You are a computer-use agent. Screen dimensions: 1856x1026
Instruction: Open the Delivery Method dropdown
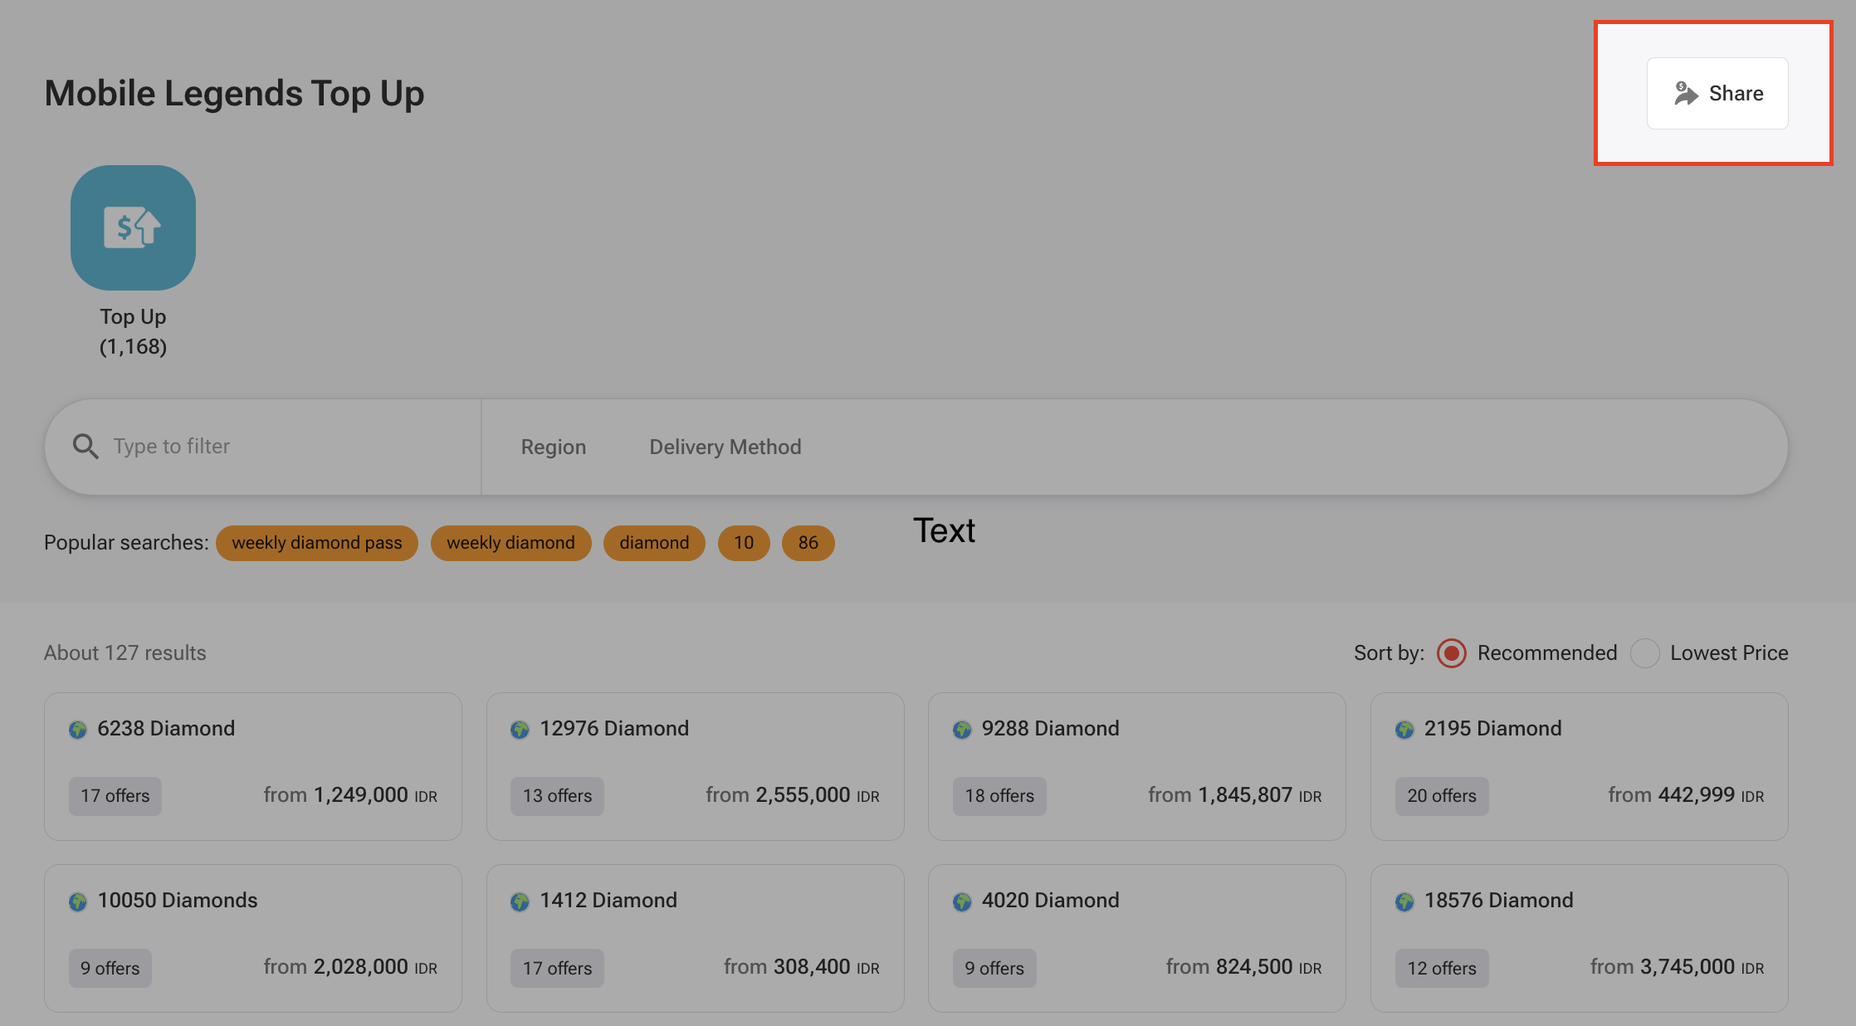click(x=725, y=447)
